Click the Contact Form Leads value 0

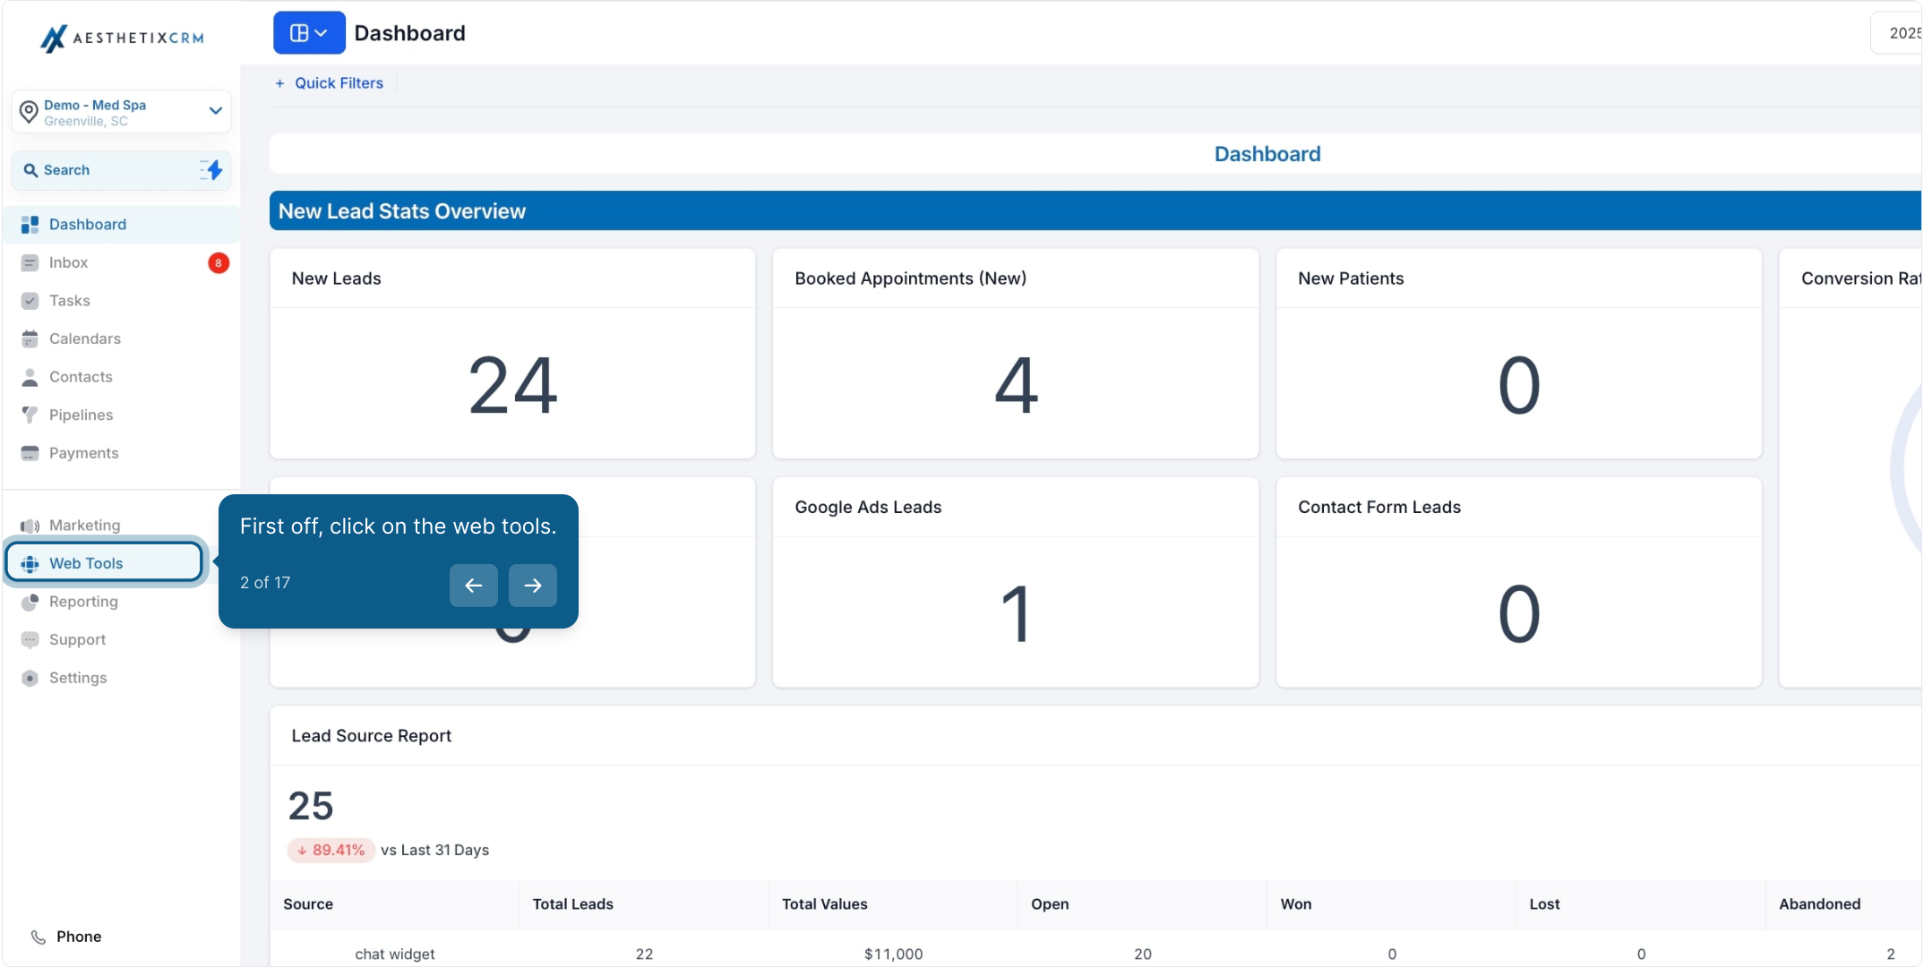click(1519, 614)
